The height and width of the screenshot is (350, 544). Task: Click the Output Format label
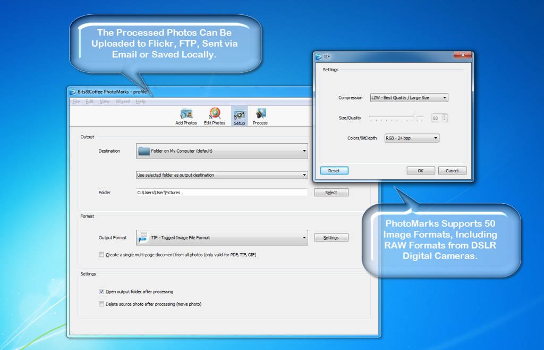[113, 237]
